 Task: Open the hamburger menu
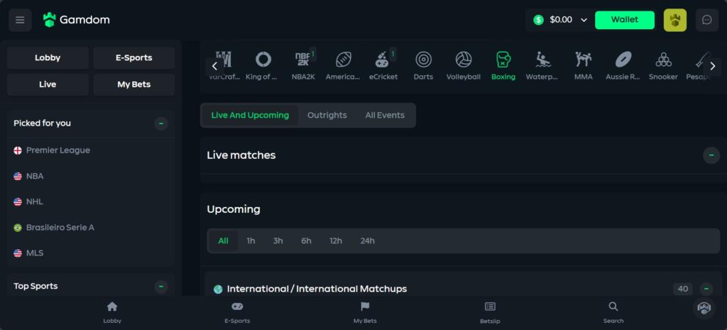pyautogui.click(x=20, y=20)
